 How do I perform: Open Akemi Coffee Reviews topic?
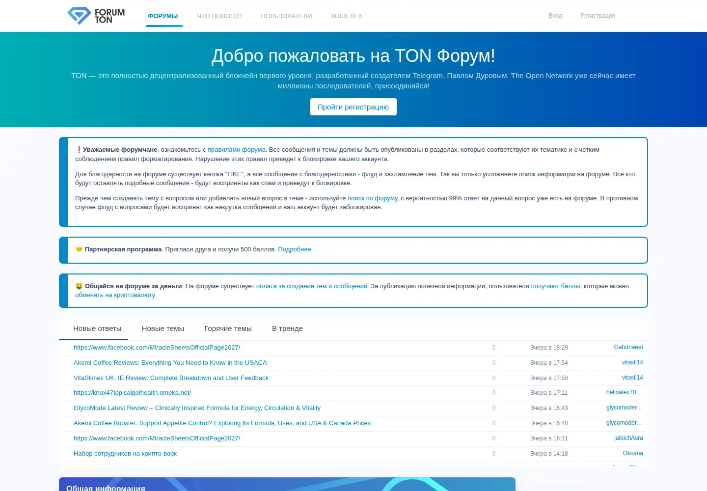point(170,363)
